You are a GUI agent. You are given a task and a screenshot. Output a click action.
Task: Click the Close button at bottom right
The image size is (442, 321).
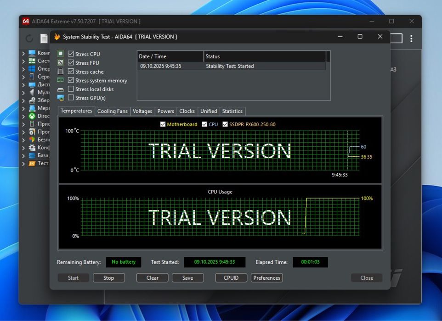[367, 278]
